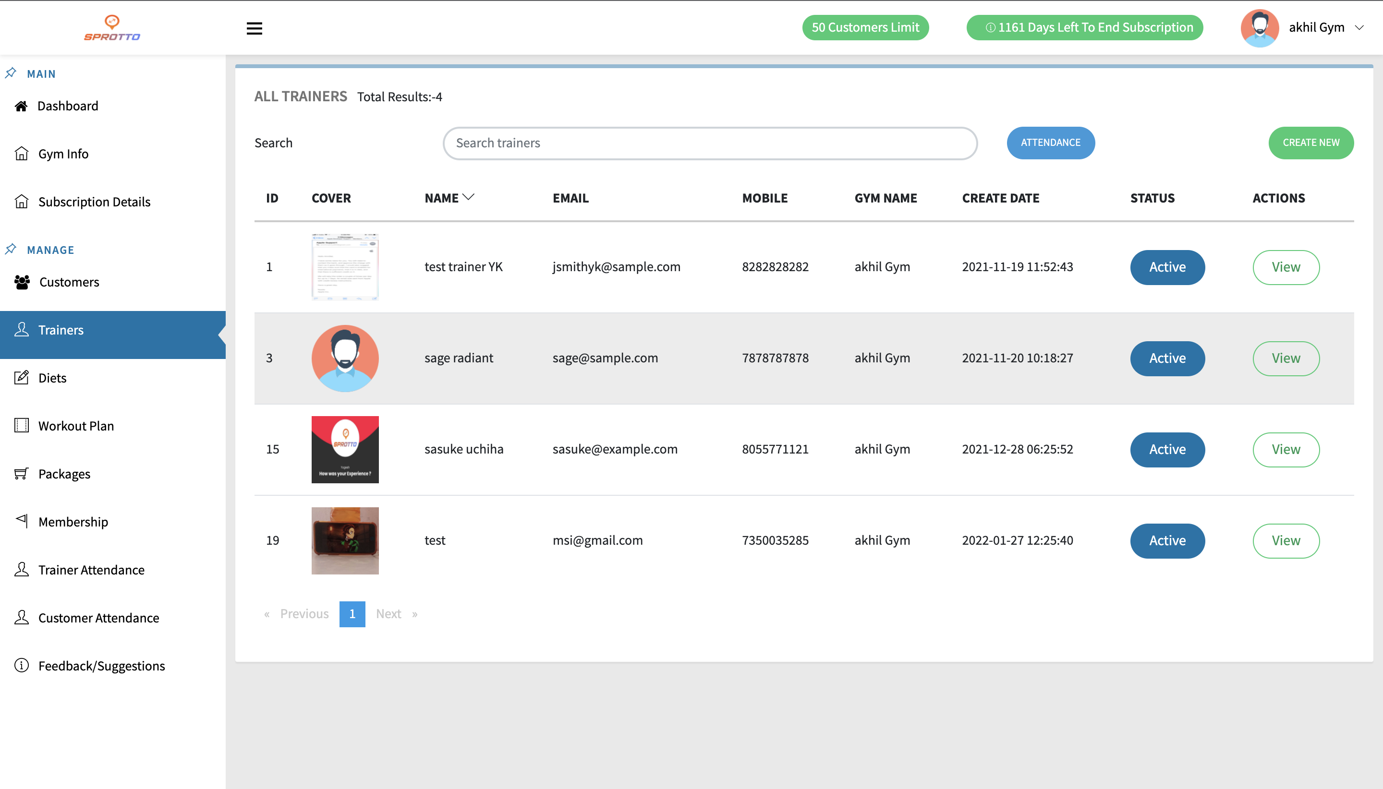Expand the akhil Gym profile dropdown
This screenshot has height=789, width=1383.
tap(1359, 28)
